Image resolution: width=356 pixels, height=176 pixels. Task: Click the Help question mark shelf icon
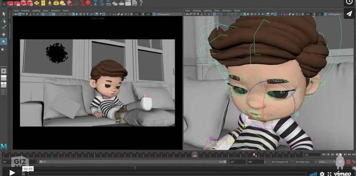pos(141,3)
